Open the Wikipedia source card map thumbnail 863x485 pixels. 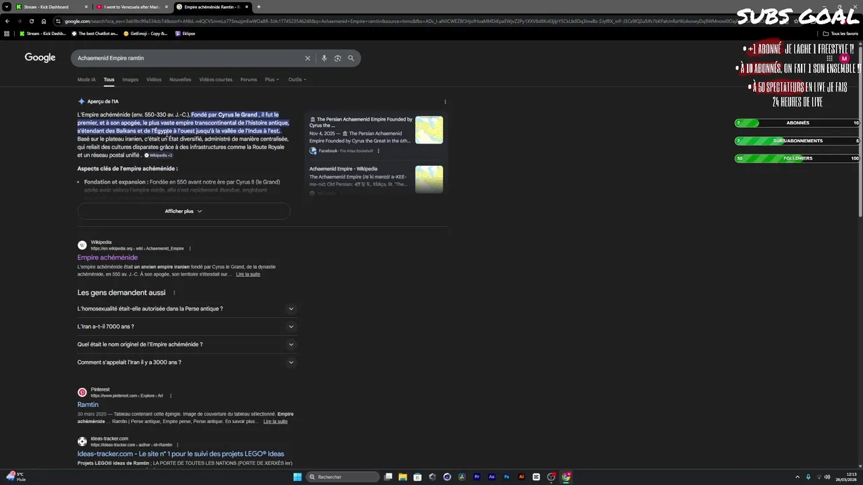429,179
